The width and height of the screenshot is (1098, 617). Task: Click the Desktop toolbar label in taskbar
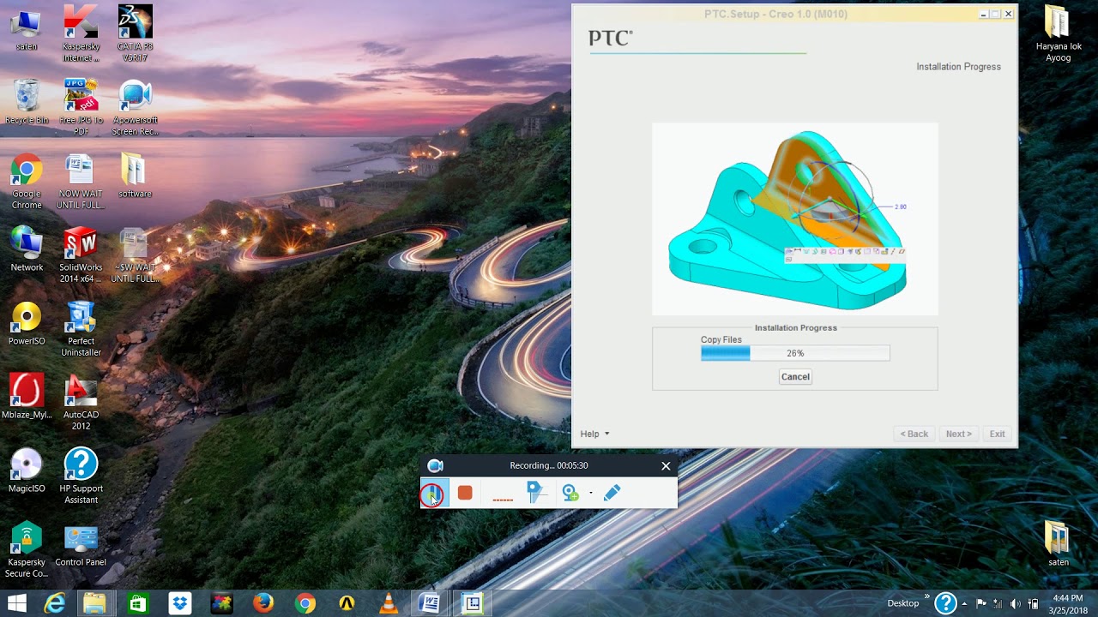[902, 603]
